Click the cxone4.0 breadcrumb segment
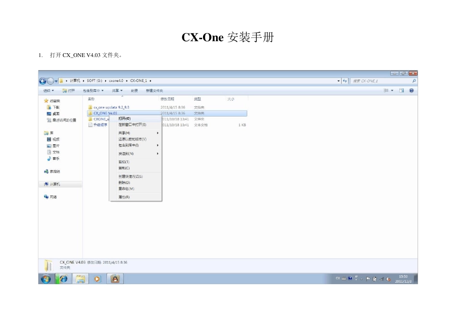The height and width of the screenshot is (322, 456). [116, 80]
